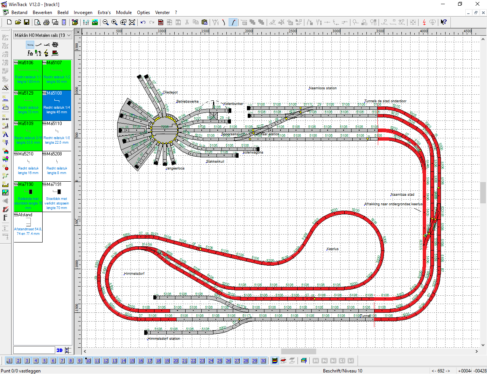Click the zoom in magnifier
The width and height of the screenshot is (487, 374).
click(115, 22)
